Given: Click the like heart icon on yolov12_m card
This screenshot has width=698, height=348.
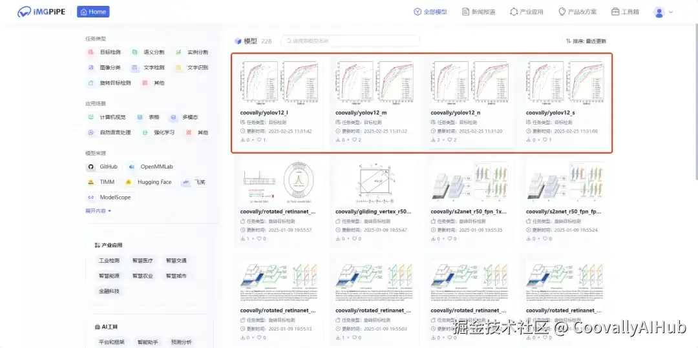Looking at the screenshot, I should (354, 139).
